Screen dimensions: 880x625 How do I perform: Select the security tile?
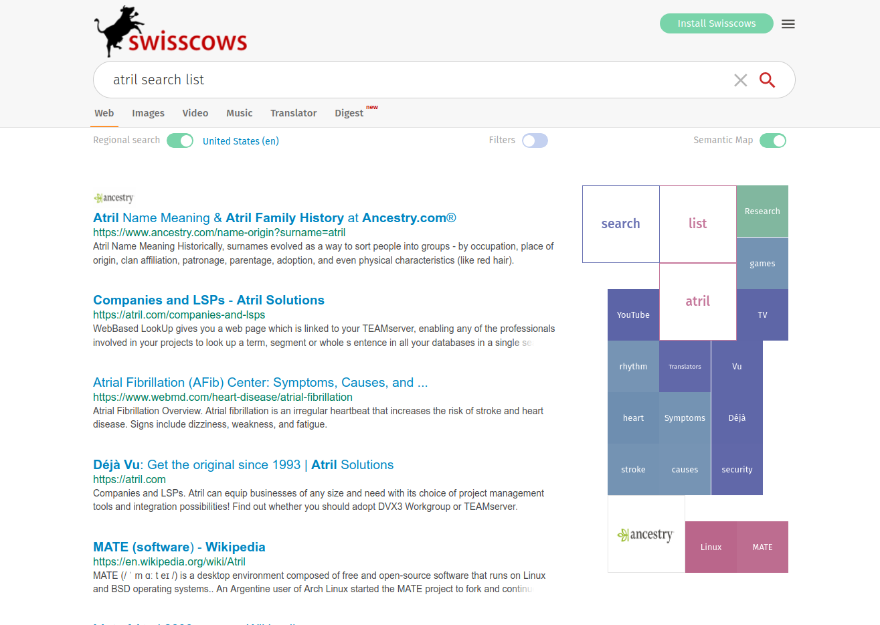point(737,470)
